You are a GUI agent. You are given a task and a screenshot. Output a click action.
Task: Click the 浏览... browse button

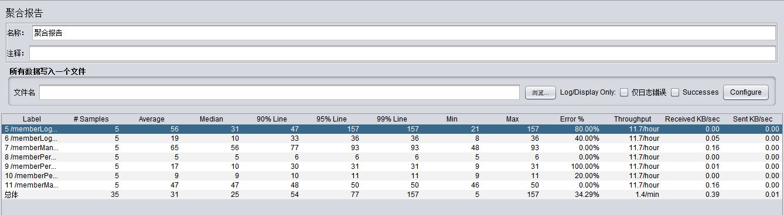540,93
